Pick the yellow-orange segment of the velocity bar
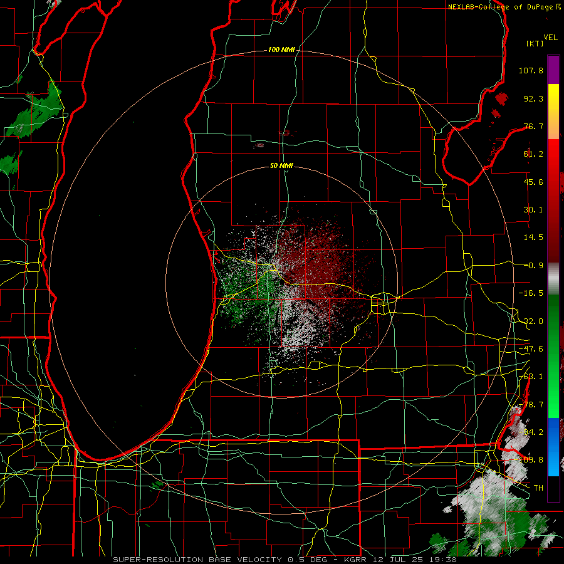This screenshot has height=564, width=564. click(553, 112)
